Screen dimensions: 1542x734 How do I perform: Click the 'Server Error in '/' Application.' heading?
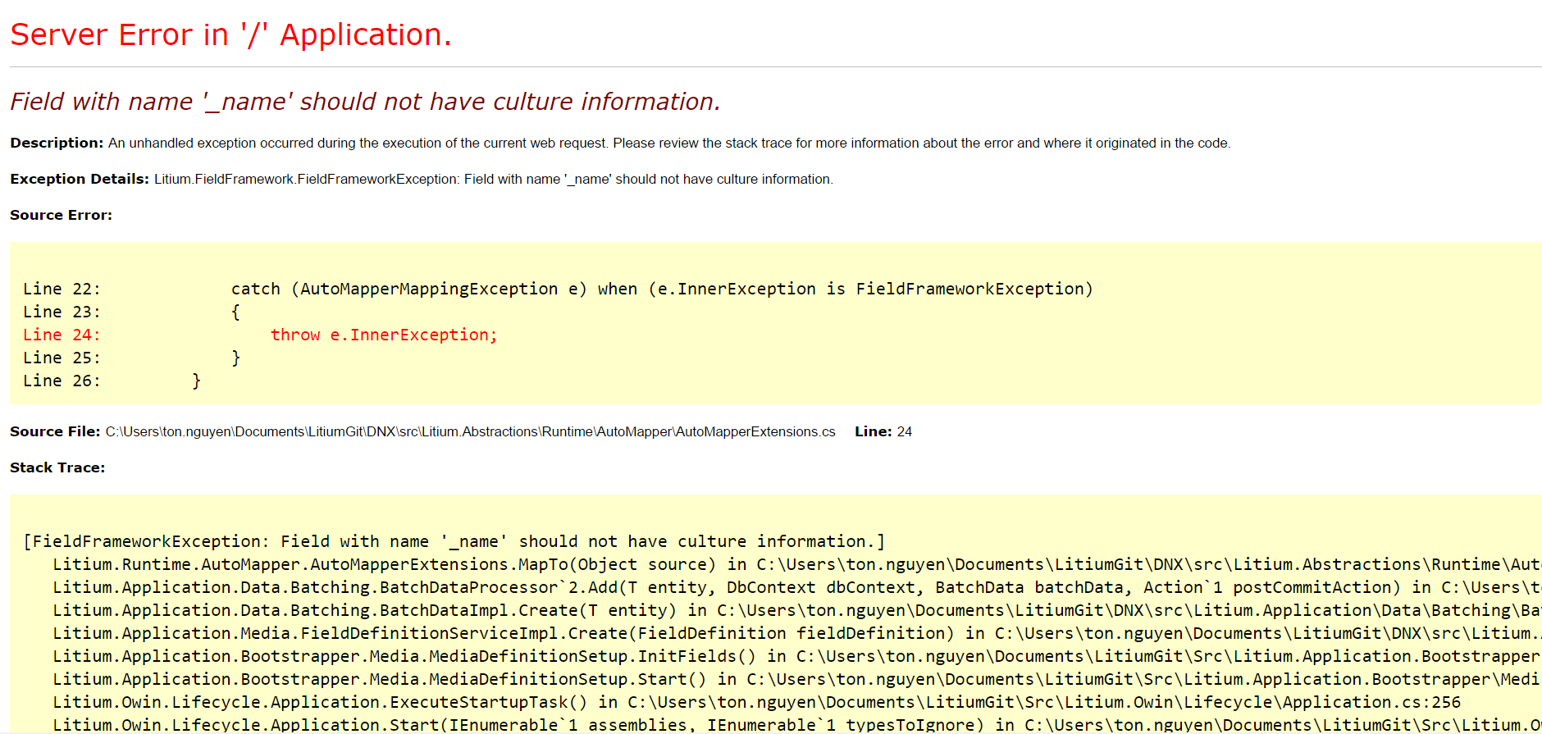[x=230, y=35]
